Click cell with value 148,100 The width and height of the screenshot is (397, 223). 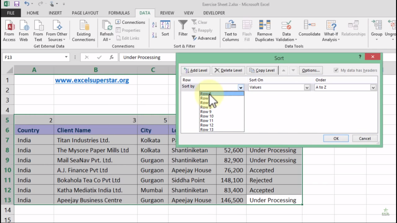pos(231,180)
